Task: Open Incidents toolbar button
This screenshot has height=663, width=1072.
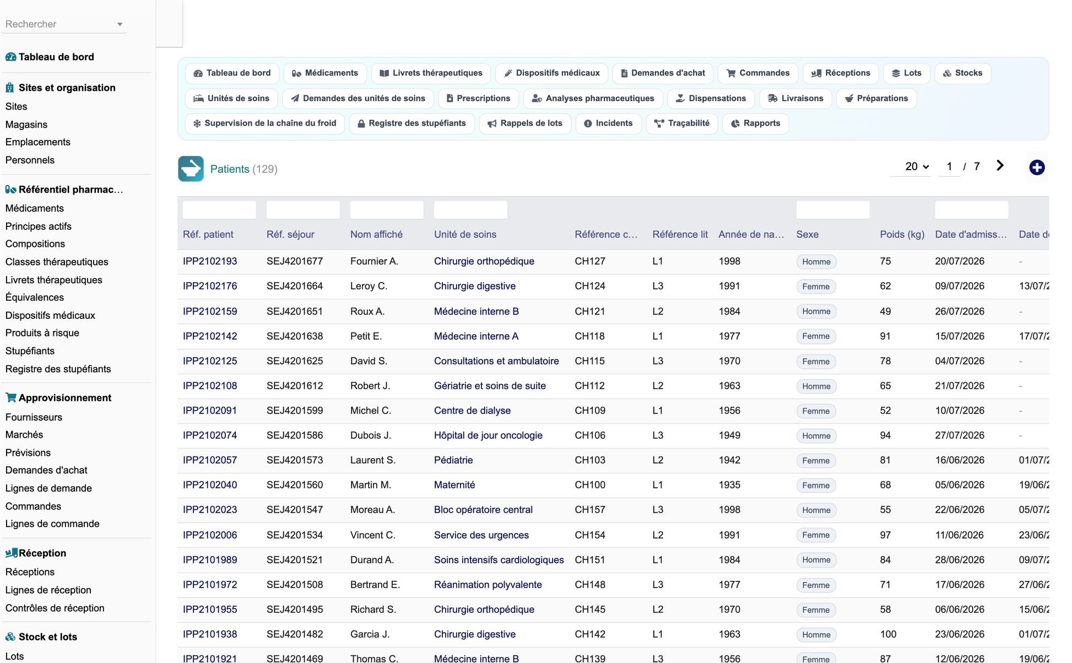Action: 608,123
